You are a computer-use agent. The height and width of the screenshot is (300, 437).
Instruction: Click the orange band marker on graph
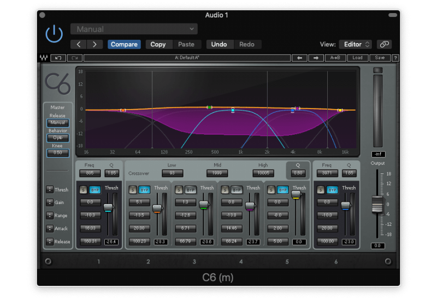123,111
